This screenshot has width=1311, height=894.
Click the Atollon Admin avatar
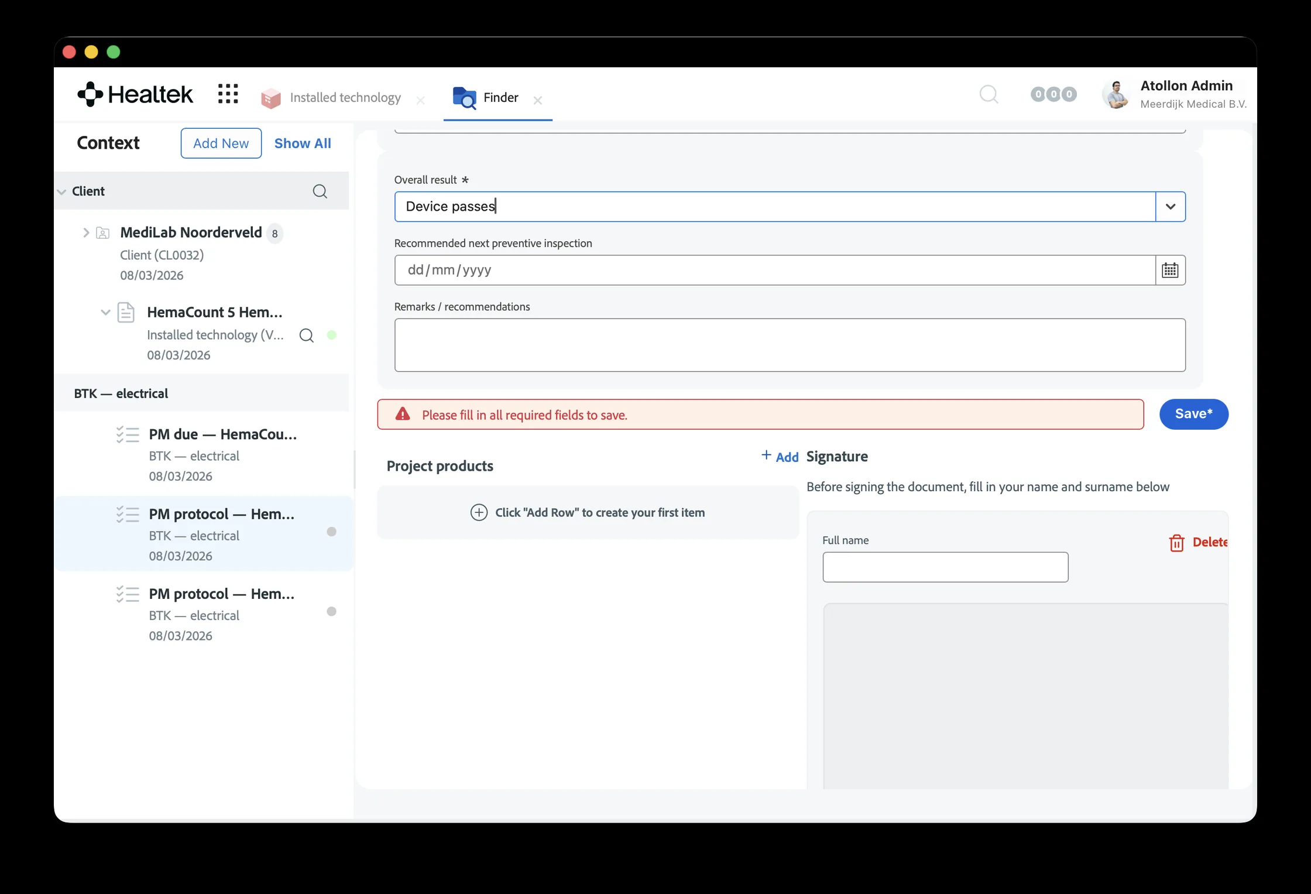(1116, 94)
